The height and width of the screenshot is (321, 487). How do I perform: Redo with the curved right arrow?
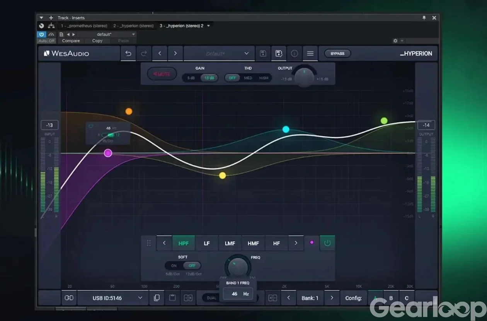(x=144, y=53)
